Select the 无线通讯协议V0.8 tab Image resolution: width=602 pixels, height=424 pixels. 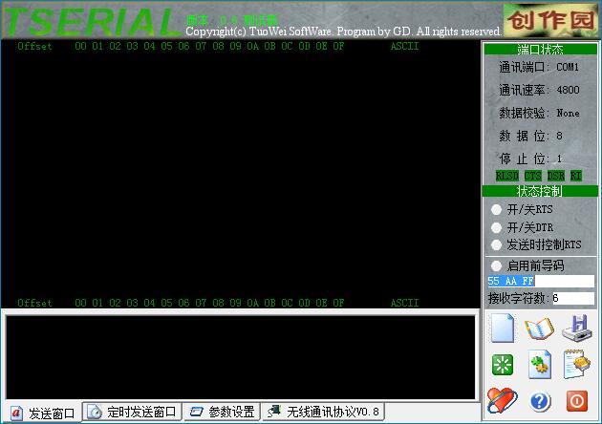pos(323,412)
